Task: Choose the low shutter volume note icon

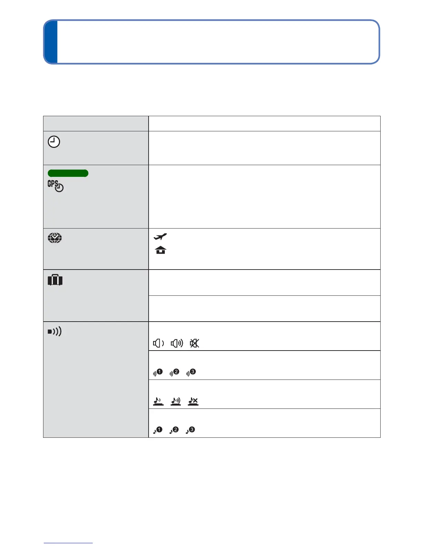Action: (158, 401)
